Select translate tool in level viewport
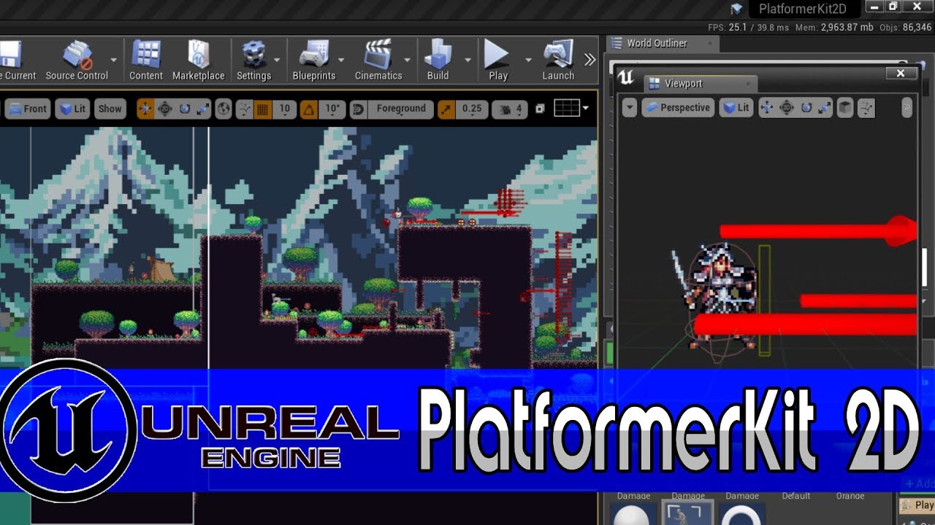 pos(145,109)
